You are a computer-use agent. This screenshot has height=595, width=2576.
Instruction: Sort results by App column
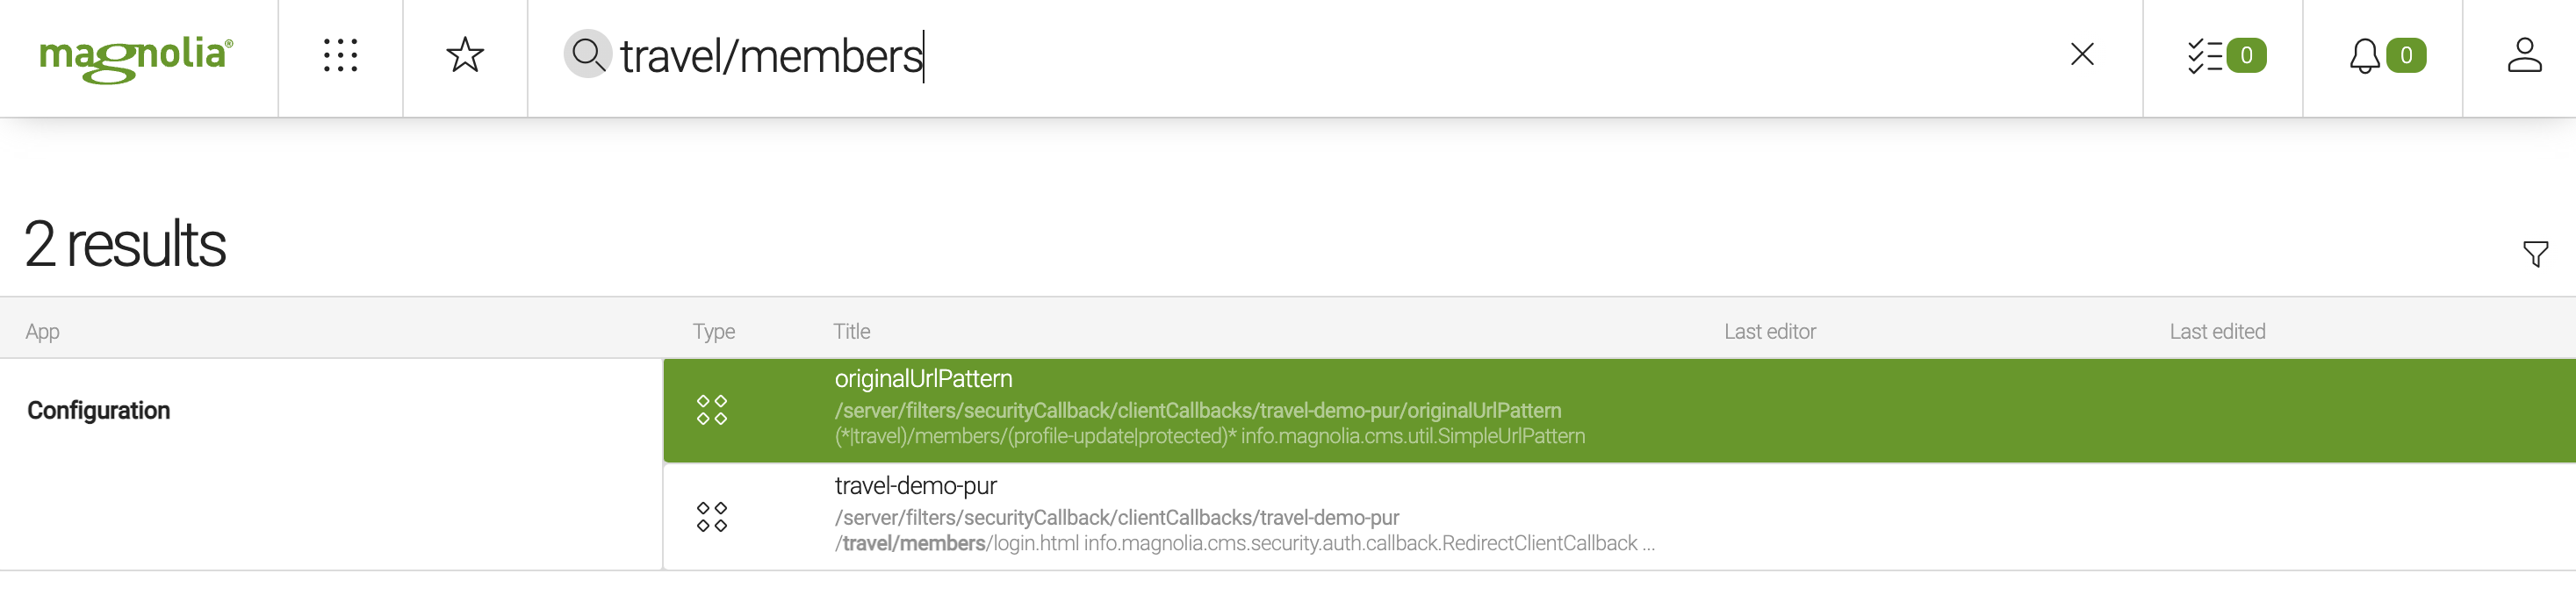[x=43, y=331]
